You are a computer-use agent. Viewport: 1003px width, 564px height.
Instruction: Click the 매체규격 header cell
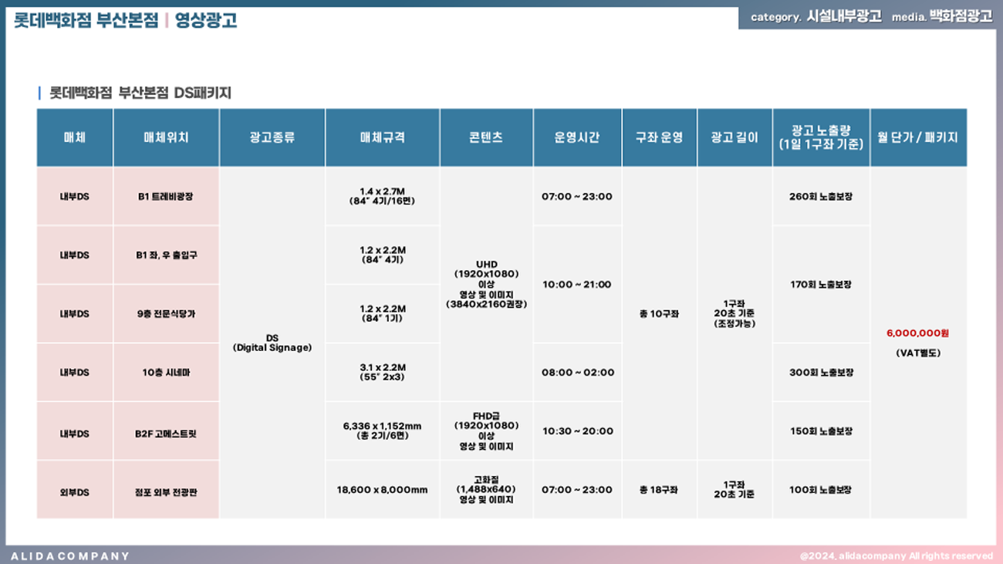click(x=382, y=138)
